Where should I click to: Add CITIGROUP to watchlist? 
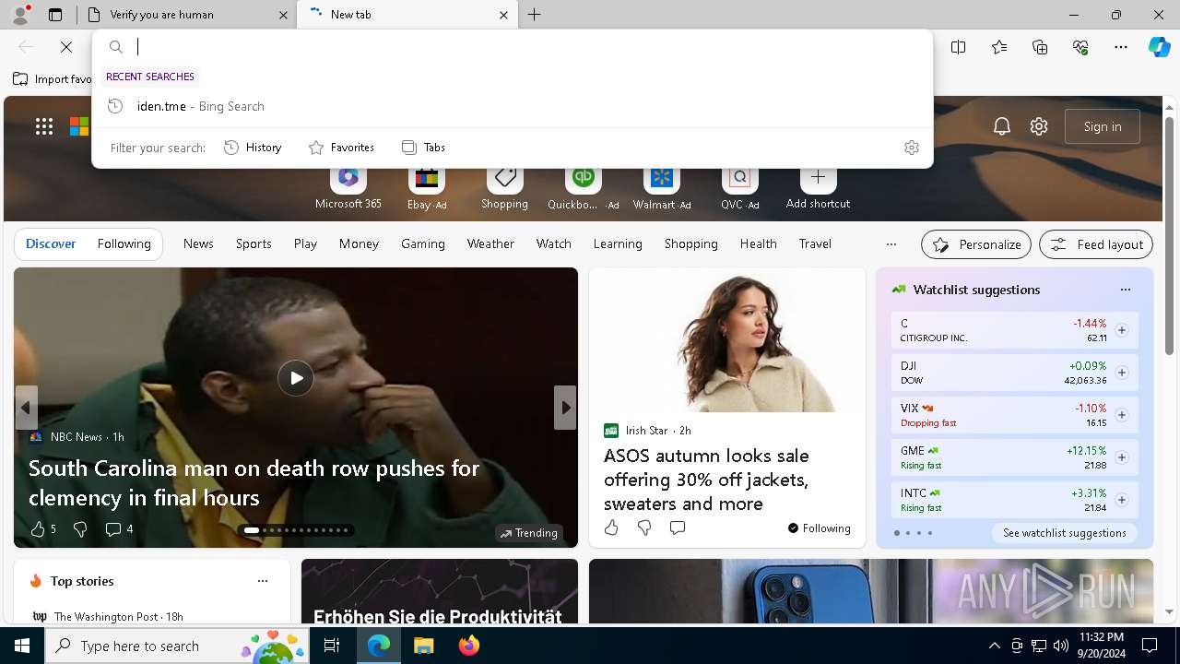coord(1121,330)
